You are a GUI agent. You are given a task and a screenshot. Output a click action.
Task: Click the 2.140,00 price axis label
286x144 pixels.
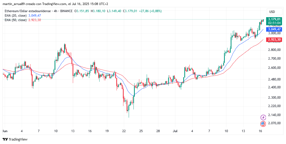click(x=274, y=115)
